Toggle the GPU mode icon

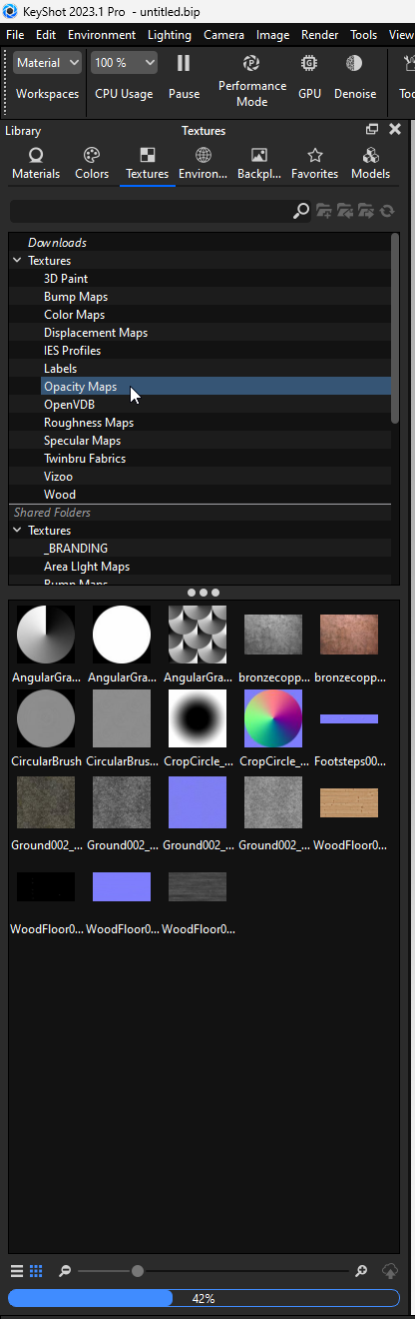point(309,63)
